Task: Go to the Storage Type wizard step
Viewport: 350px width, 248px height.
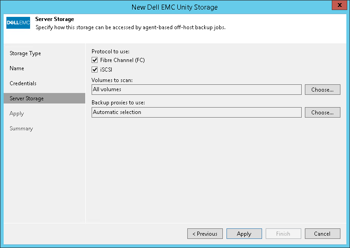Action: pyautogui.click(x=26, y=53)
